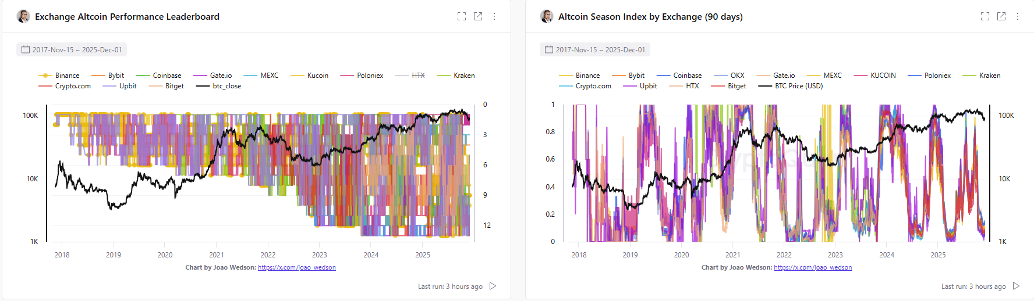Expand Exchange Altcoin Performance Leaderboard to fullscreen
The width and height of the screenshot is (1034, 301).
[x=462, y=16]
